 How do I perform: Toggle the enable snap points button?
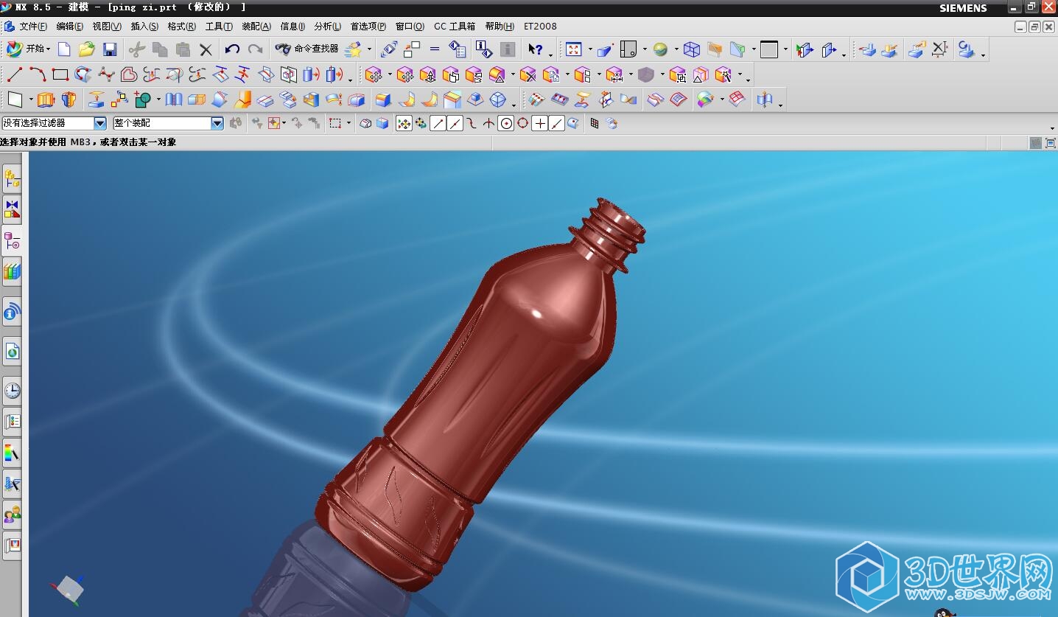pyautogui.click(x=404, y=123)
